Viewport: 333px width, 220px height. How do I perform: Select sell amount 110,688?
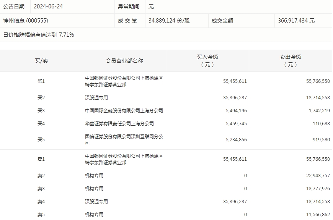(321, 124)
